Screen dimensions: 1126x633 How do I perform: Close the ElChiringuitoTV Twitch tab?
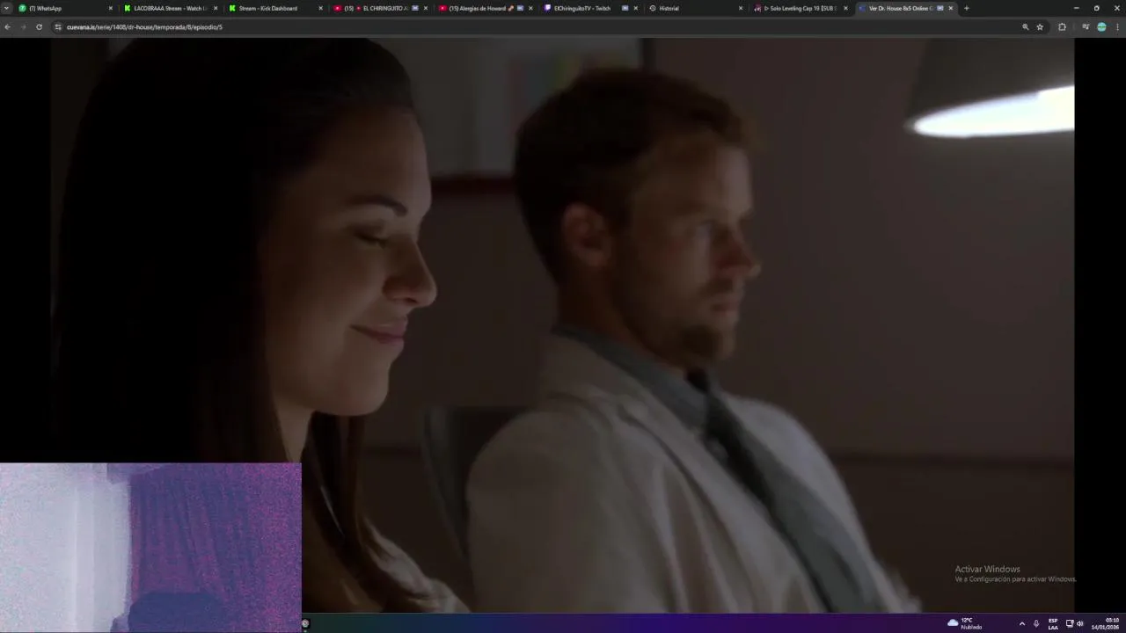635,8
